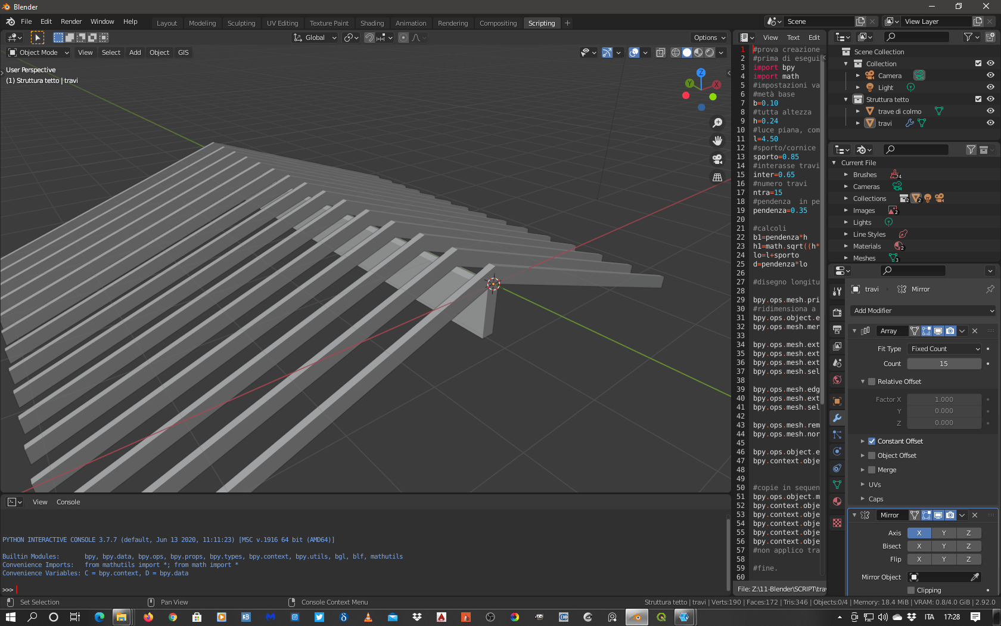Open the Object Data mesh properties tab

(837, 485)
